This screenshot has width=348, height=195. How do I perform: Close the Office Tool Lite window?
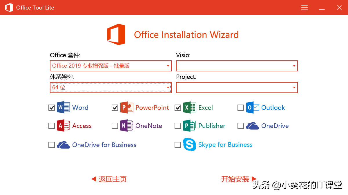point(339,8)
